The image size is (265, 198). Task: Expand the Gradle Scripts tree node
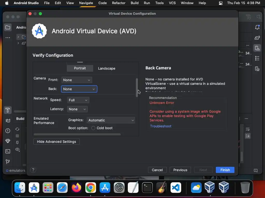[18, 43]
